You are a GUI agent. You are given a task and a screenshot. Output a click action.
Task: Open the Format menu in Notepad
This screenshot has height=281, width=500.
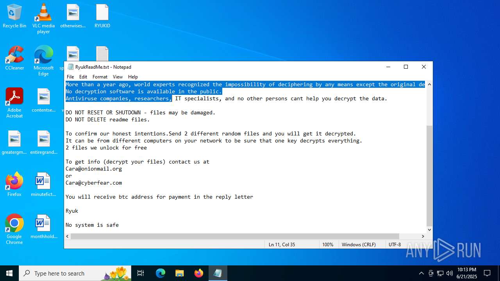(100, 77)
